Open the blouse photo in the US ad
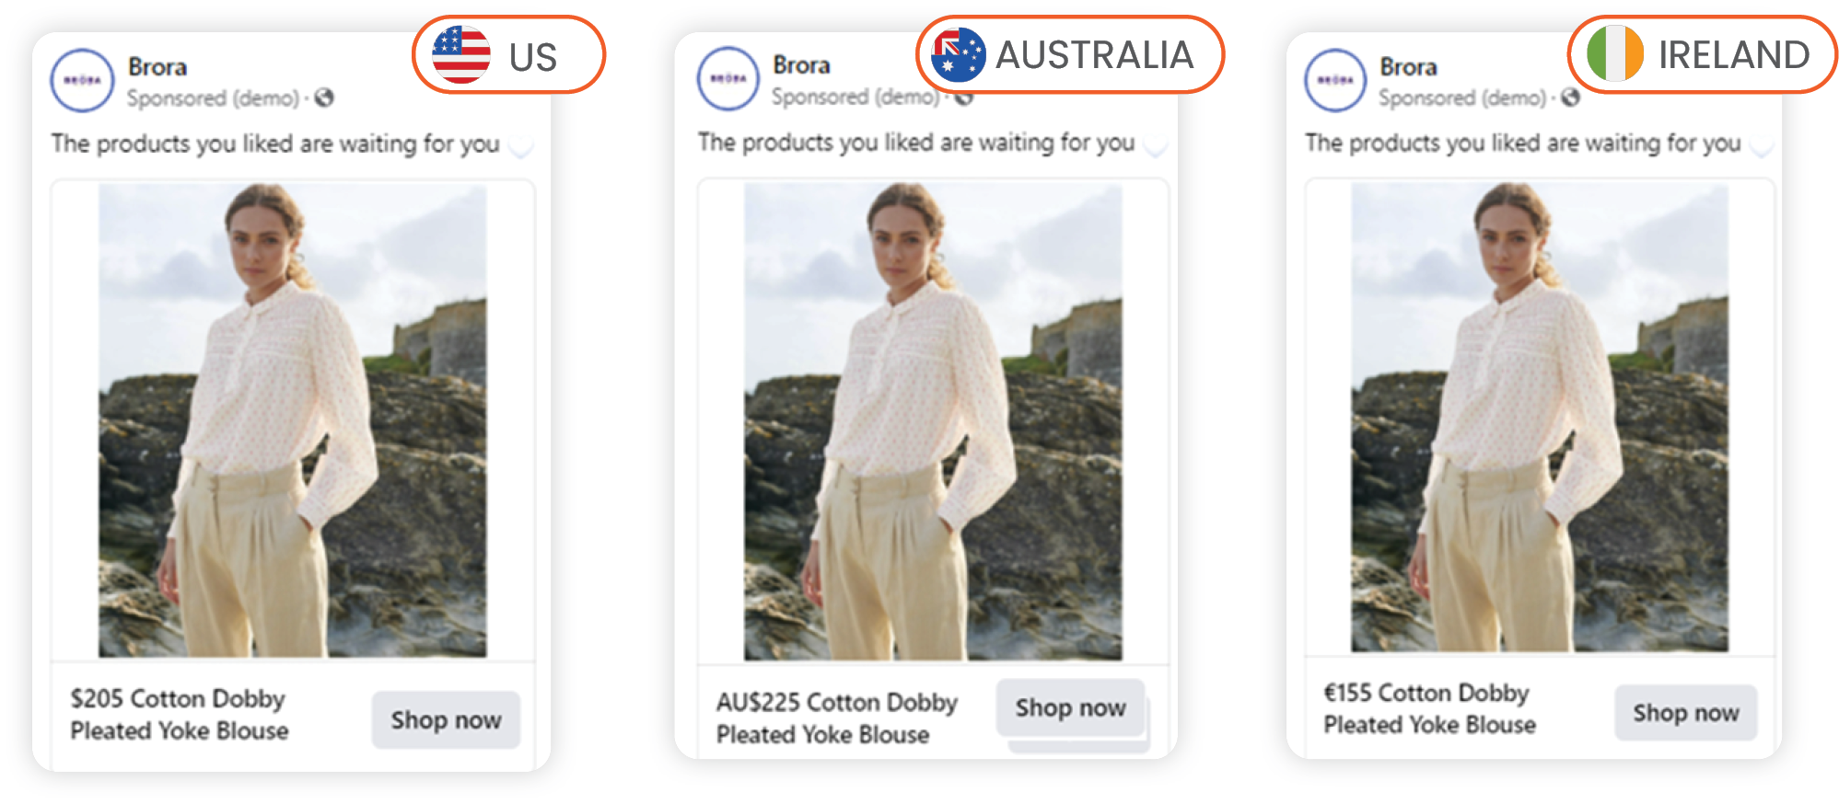Viewport: 1839px width, 804px height. [293, 420]
